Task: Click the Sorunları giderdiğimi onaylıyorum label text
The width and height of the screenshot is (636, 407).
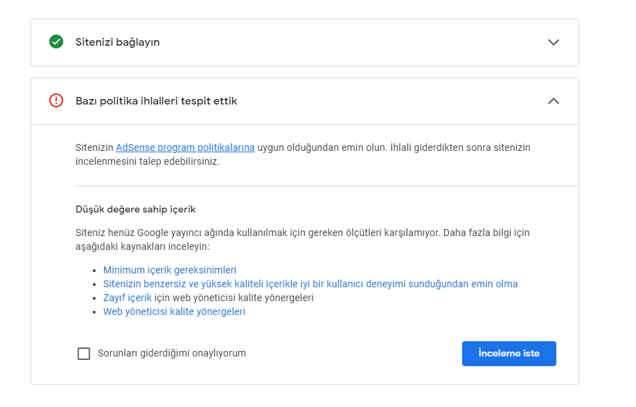Action: tap(172, 353)
